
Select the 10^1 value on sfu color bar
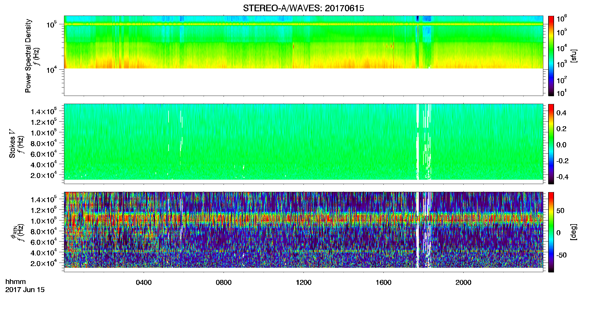562,93
